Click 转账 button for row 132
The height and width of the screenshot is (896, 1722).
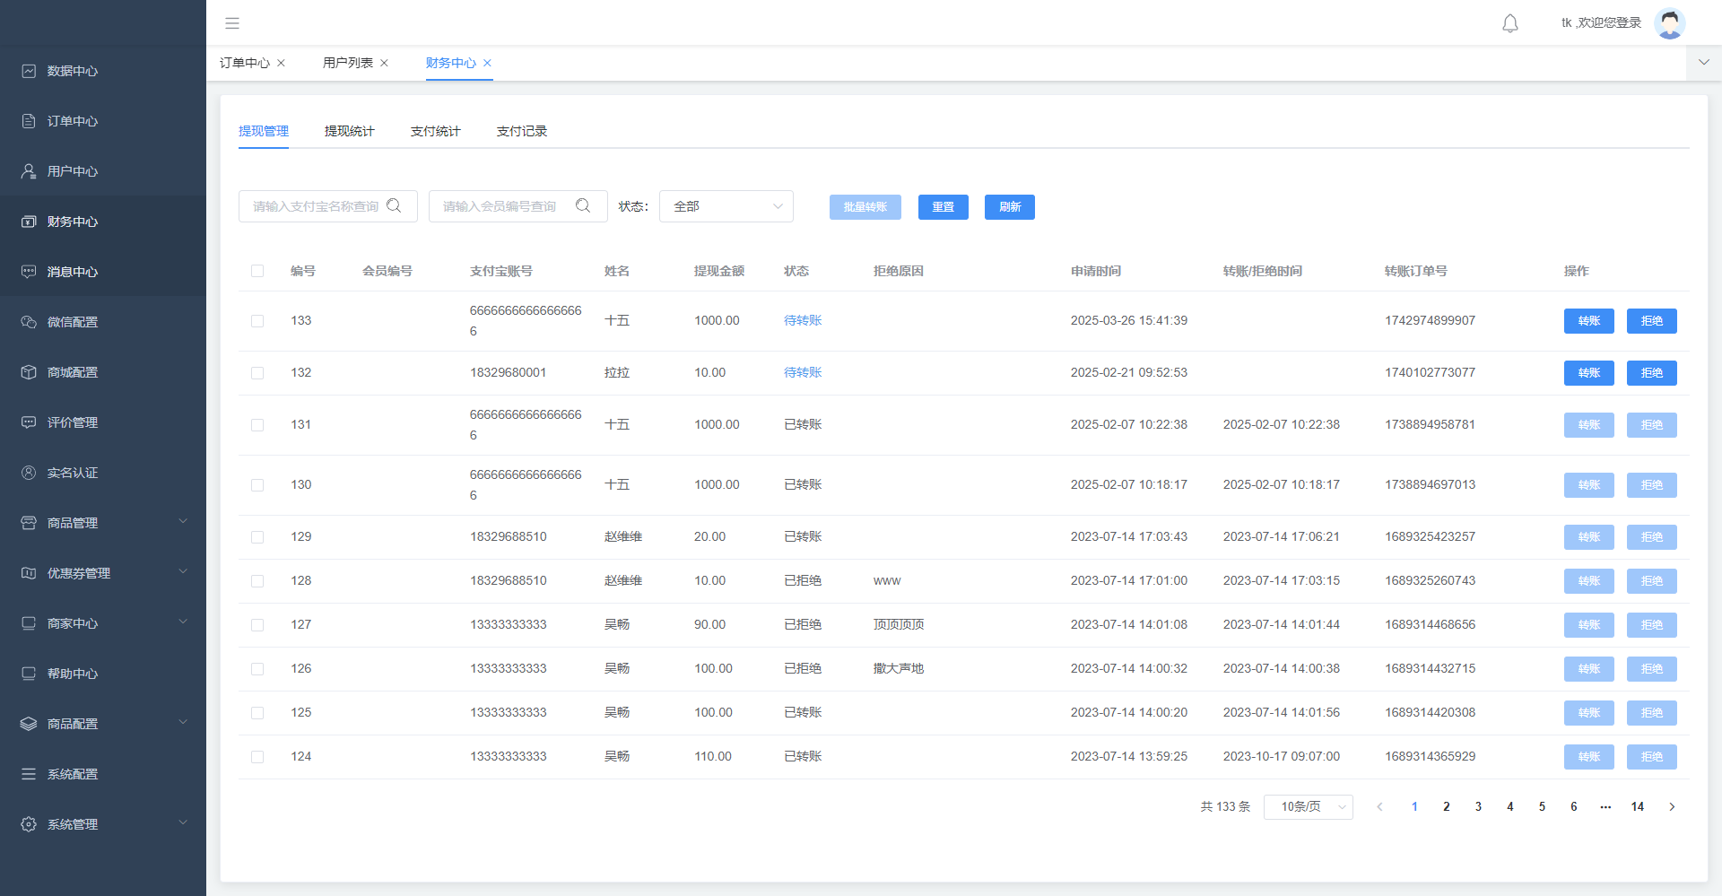coord(1588,373)
